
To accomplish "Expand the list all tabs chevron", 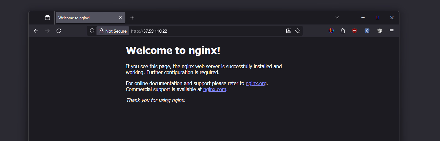I will click(x=337, y=18).
